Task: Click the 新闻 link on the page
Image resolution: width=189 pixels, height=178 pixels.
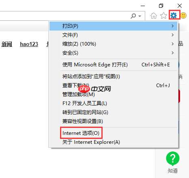Action: (6, 44)
